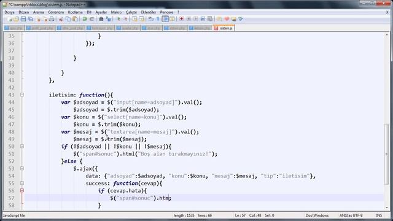Open the Ayarlar menu
Screen dimensions: 393x221
(101, 12)
